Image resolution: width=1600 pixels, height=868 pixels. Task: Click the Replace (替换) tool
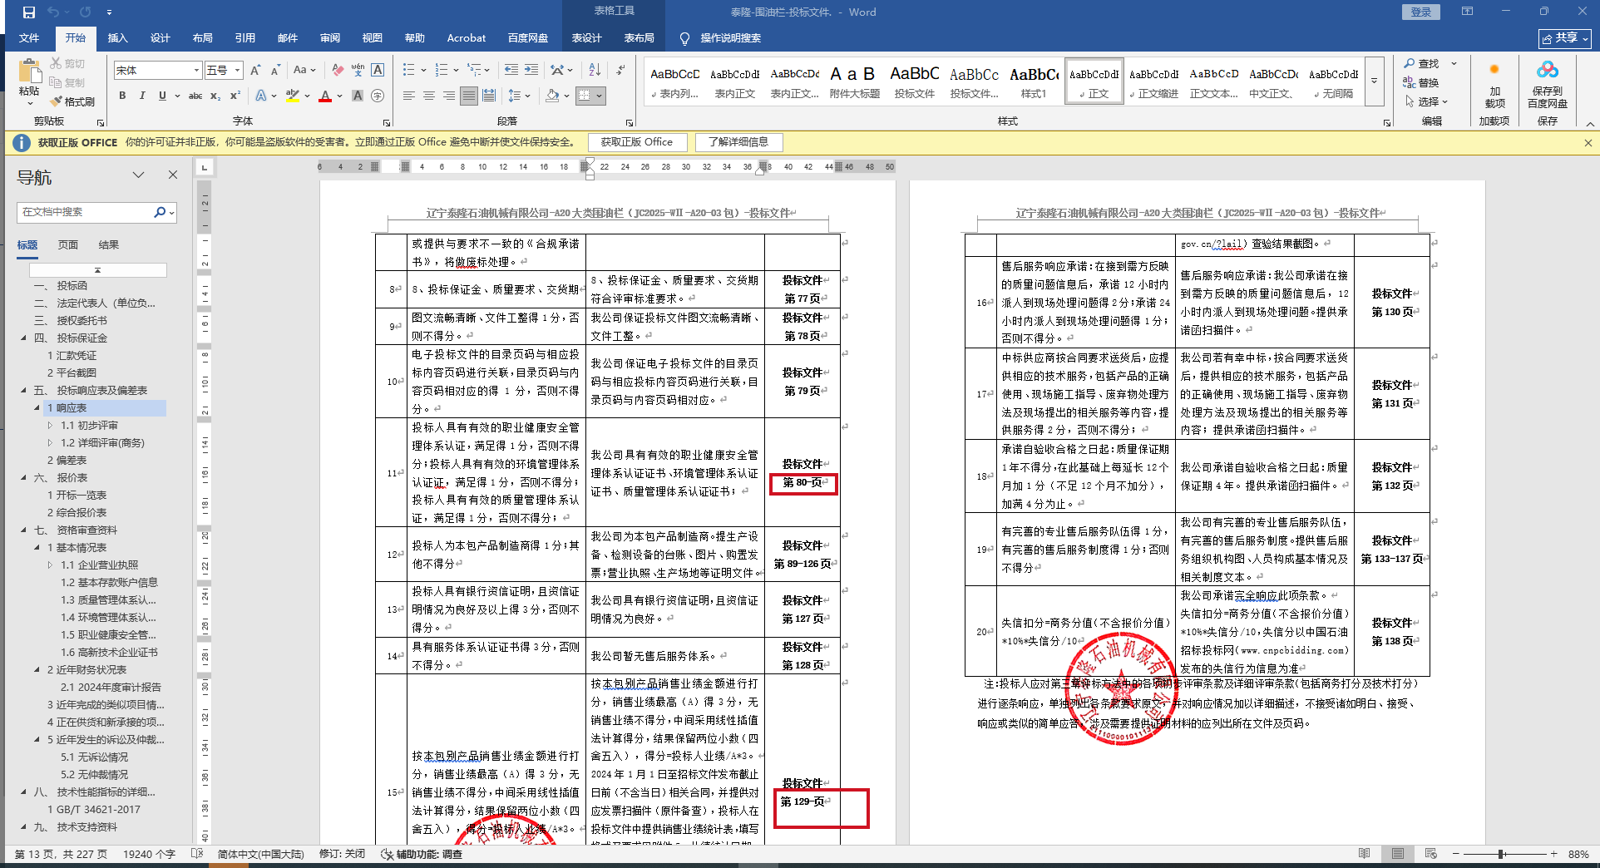[x=1421, y=82]
